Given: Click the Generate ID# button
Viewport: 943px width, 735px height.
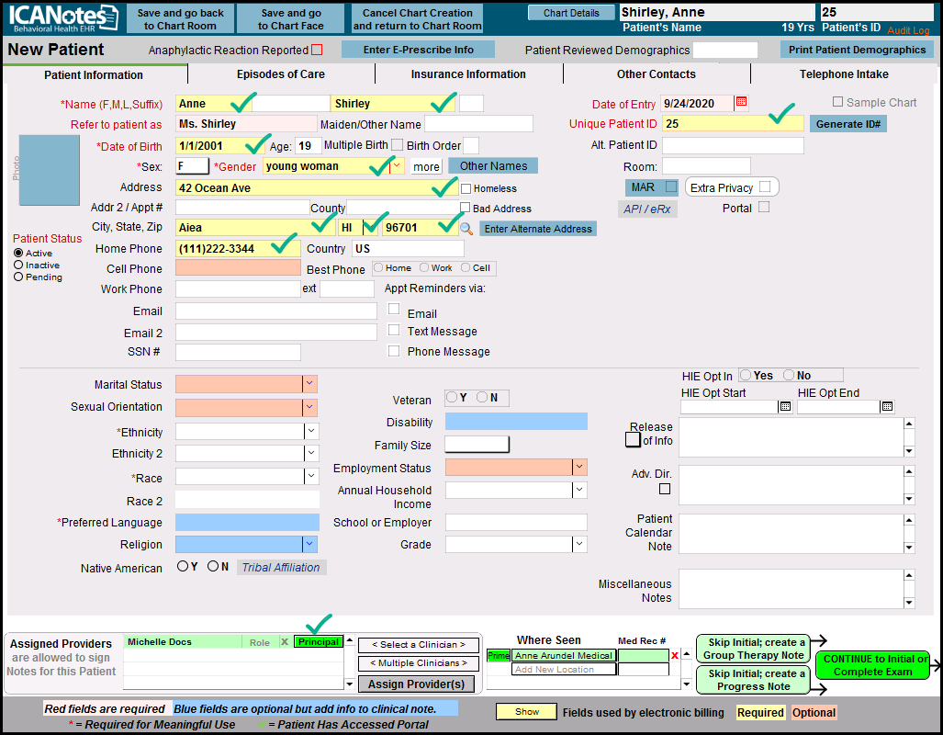Looking at the screenshot, I should [x=848, y=124].
